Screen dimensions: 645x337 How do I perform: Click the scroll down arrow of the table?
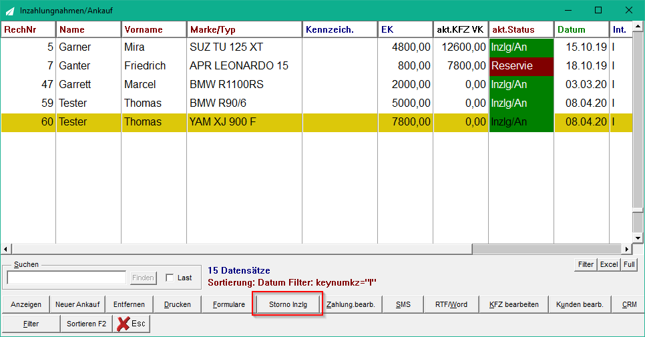click(x=638, y=238)
